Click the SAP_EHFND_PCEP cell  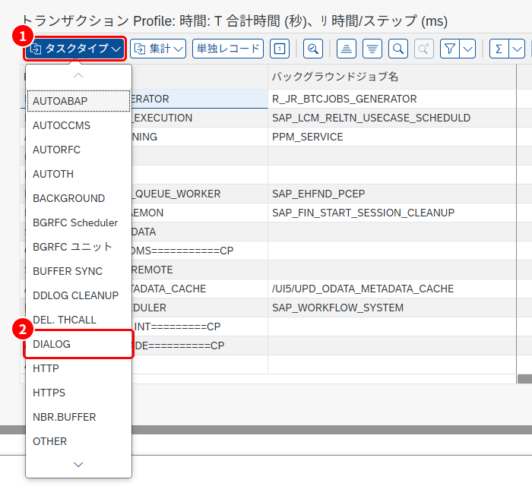pos(392,194)
